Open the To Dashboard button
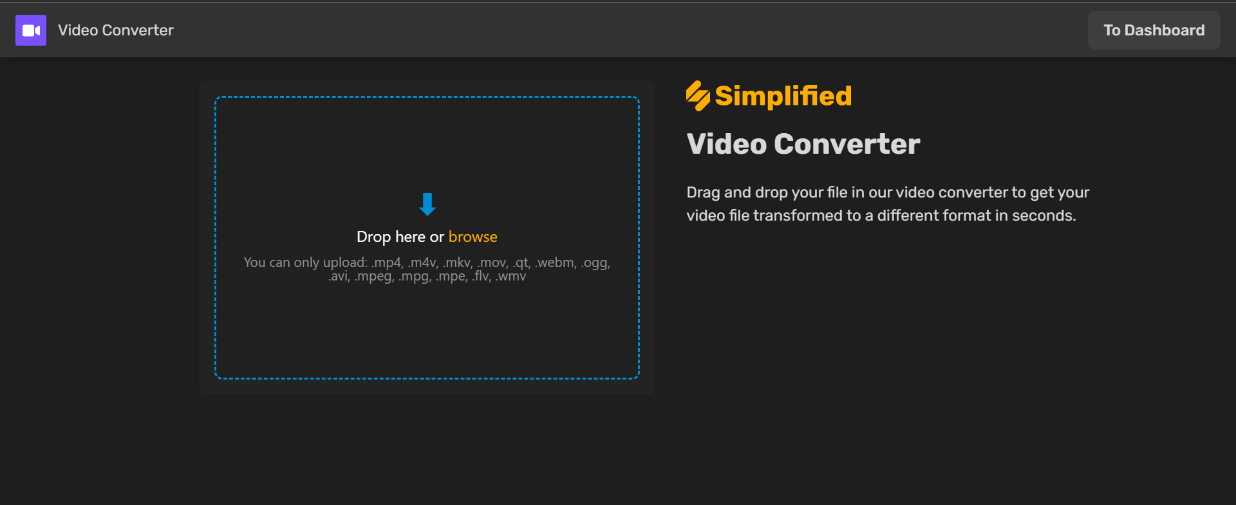Image resolution: width=1236 pixels, height=505 pixels. tap(1154, 30)
